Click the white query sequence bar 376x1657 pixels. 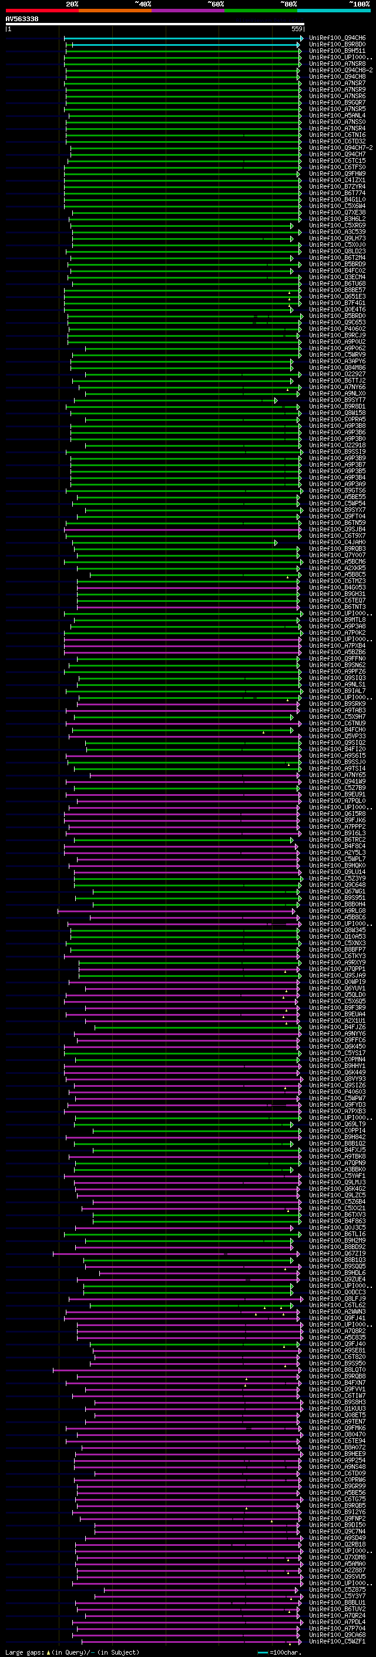(155, 25)
